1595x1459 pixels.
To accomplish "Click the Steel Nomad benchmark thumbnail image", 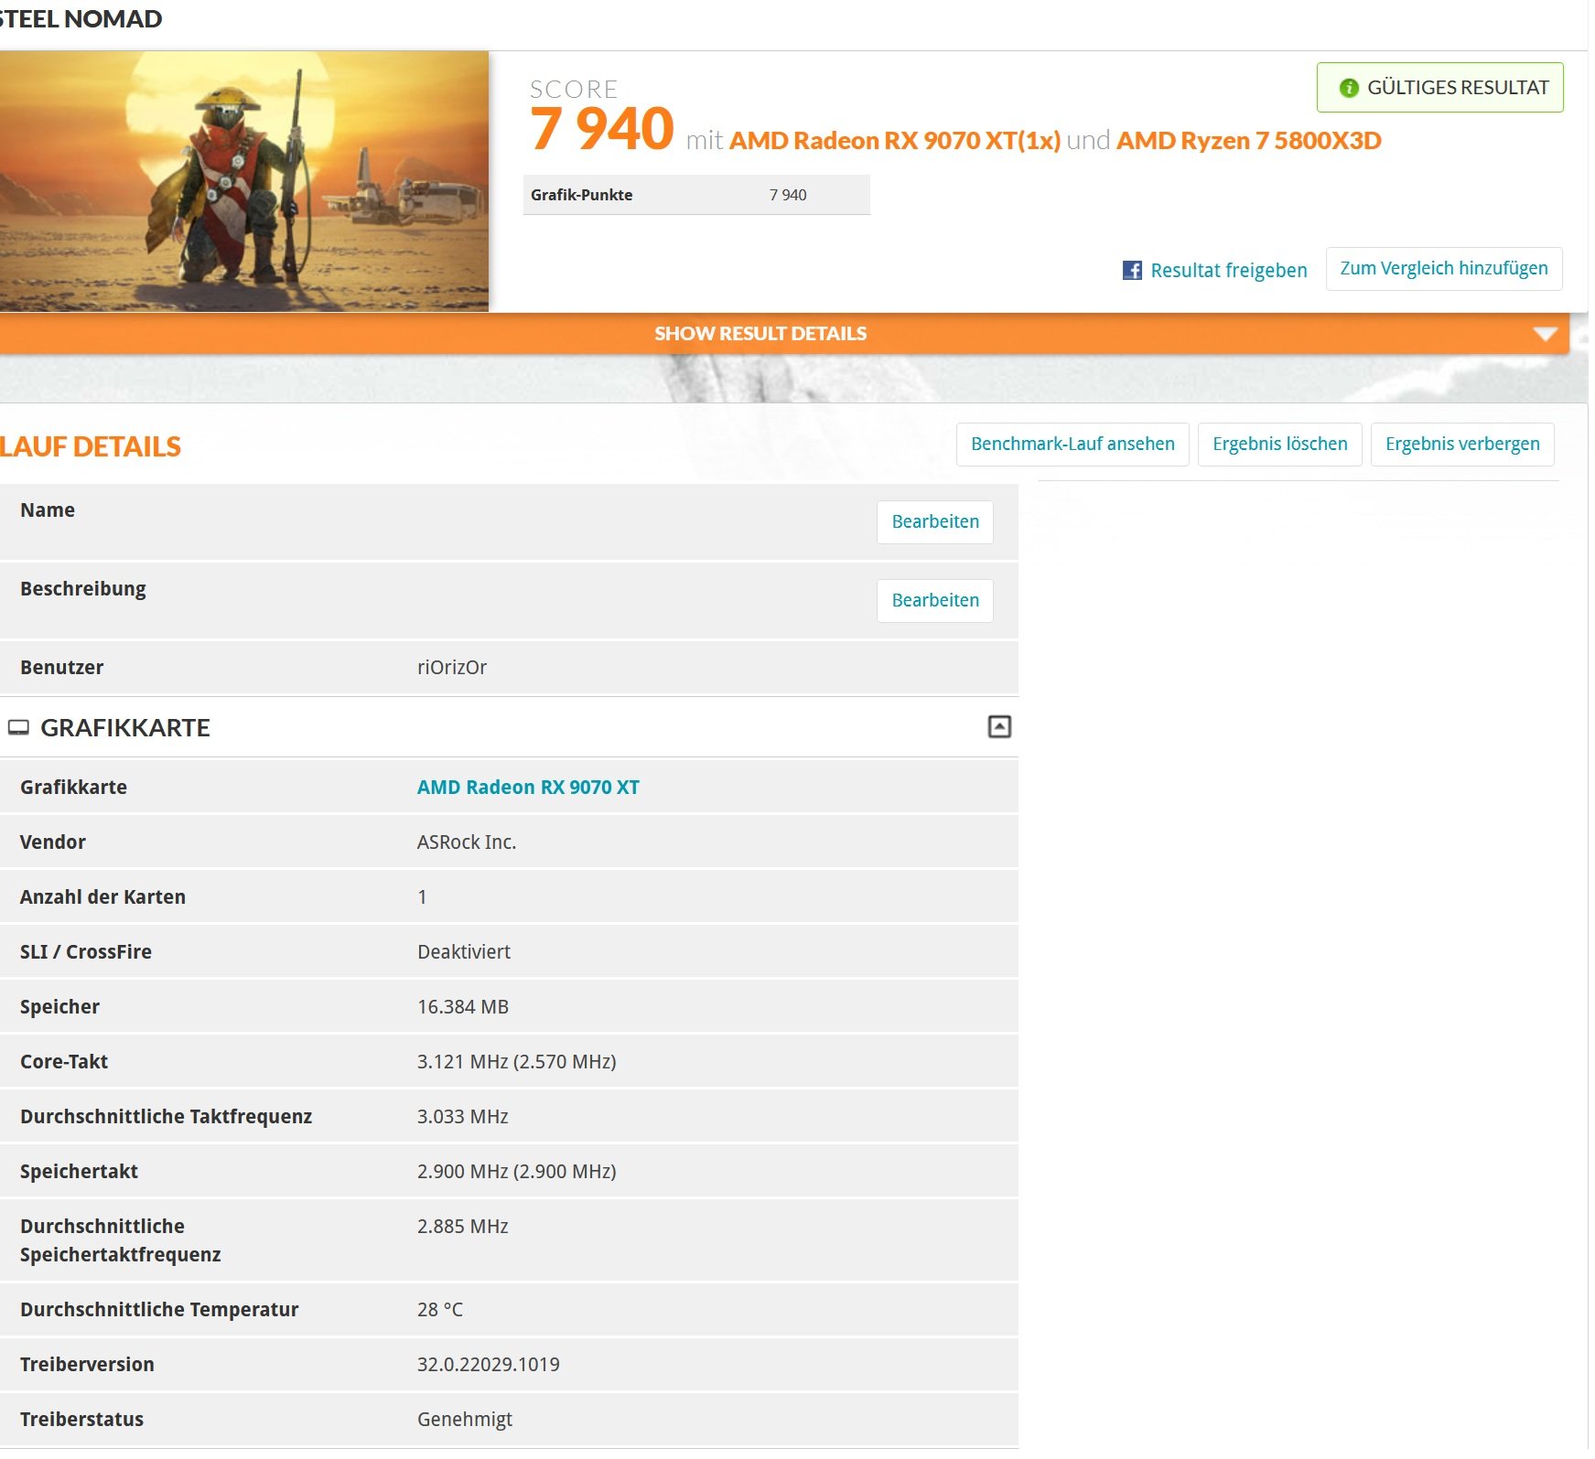I will click(x=243, y=181).
